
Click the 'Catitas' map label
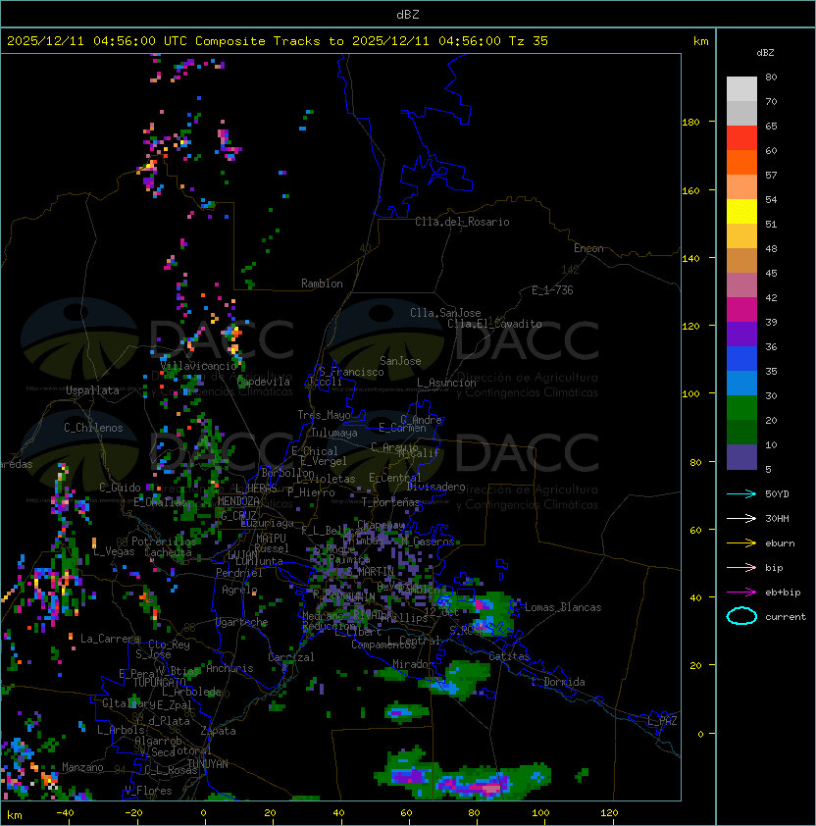coord(509,656)
